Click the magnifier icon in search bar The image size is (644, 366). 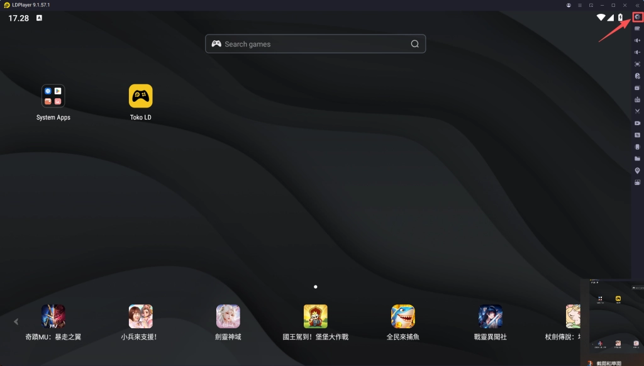pos(414,44)
